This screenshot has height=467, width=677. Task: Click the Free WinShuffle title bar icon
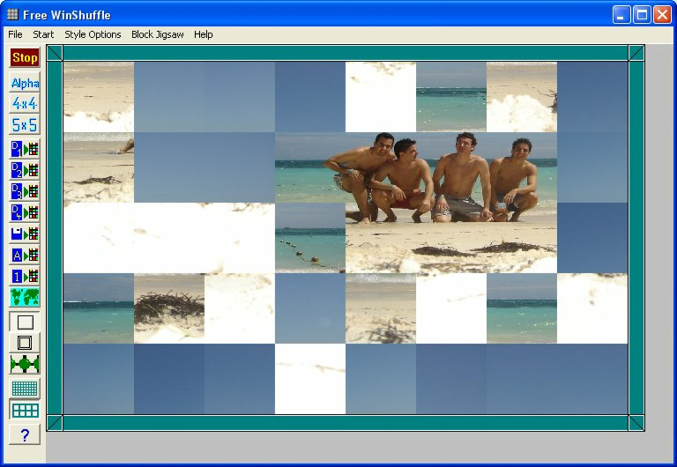coord(12,15)
